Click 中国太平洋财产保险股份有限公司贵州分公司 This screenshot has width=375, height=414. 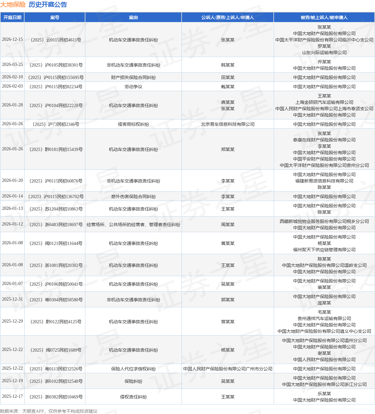tap(324, 165)
